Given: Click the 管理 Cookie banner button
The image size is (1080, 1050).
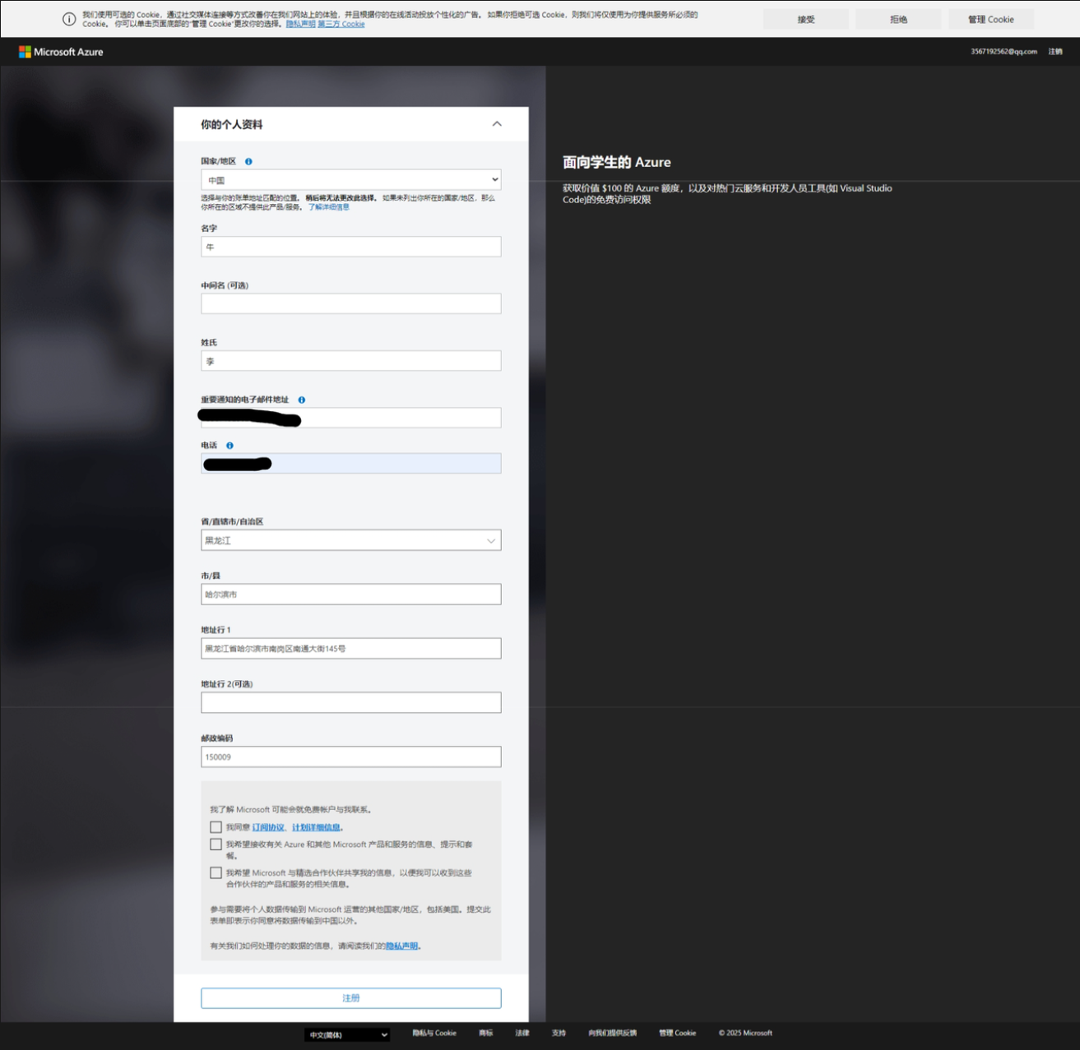Looking at the screenshot, I should (990, 19).
